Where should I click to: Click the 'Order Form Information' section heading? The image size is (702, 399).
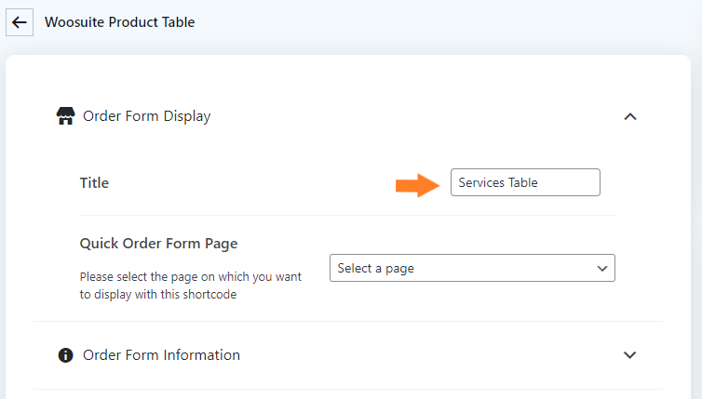162,355
